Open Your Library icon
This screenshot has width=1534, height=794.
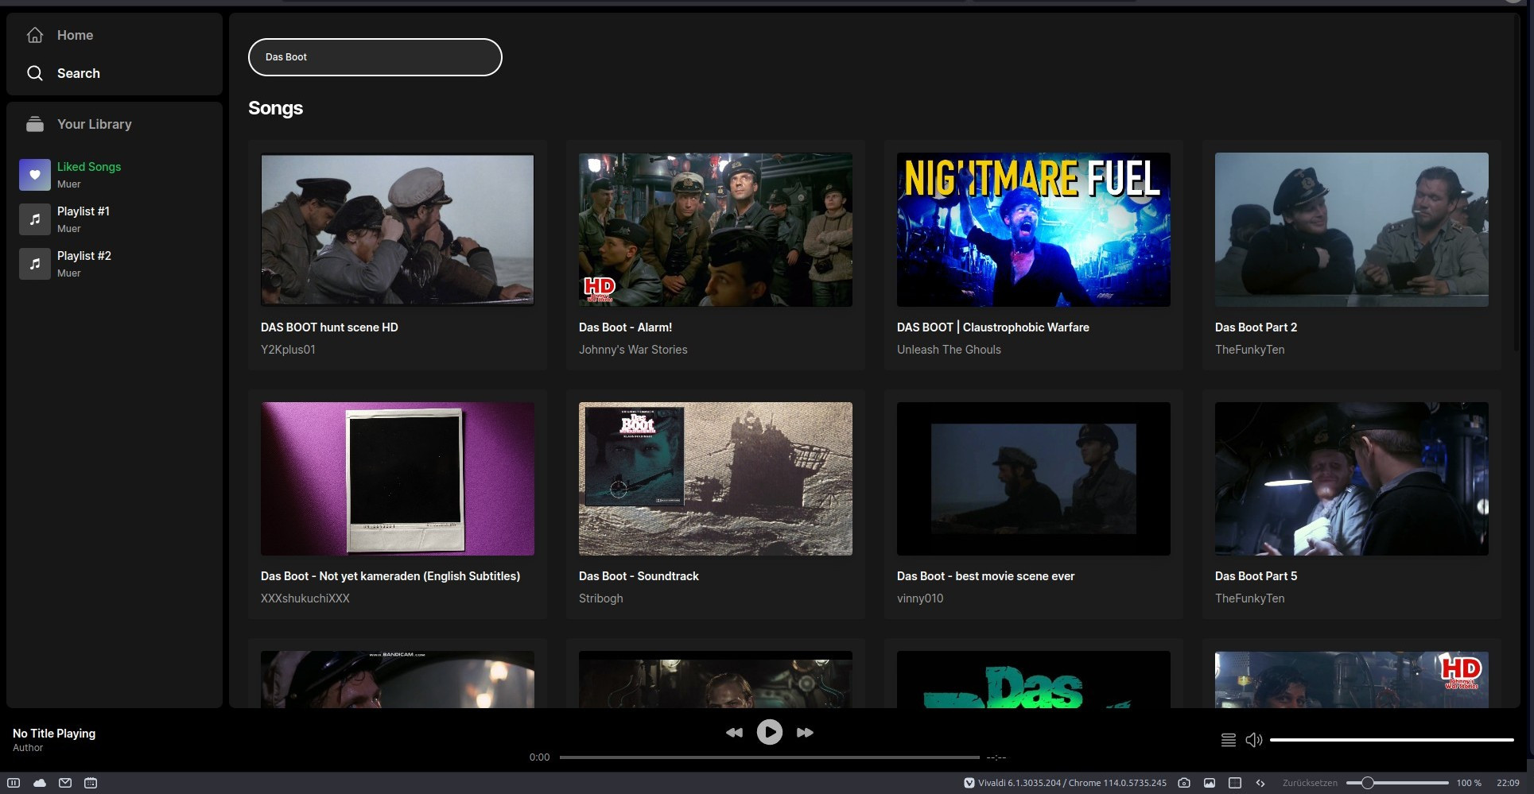(x=35, y=124)
